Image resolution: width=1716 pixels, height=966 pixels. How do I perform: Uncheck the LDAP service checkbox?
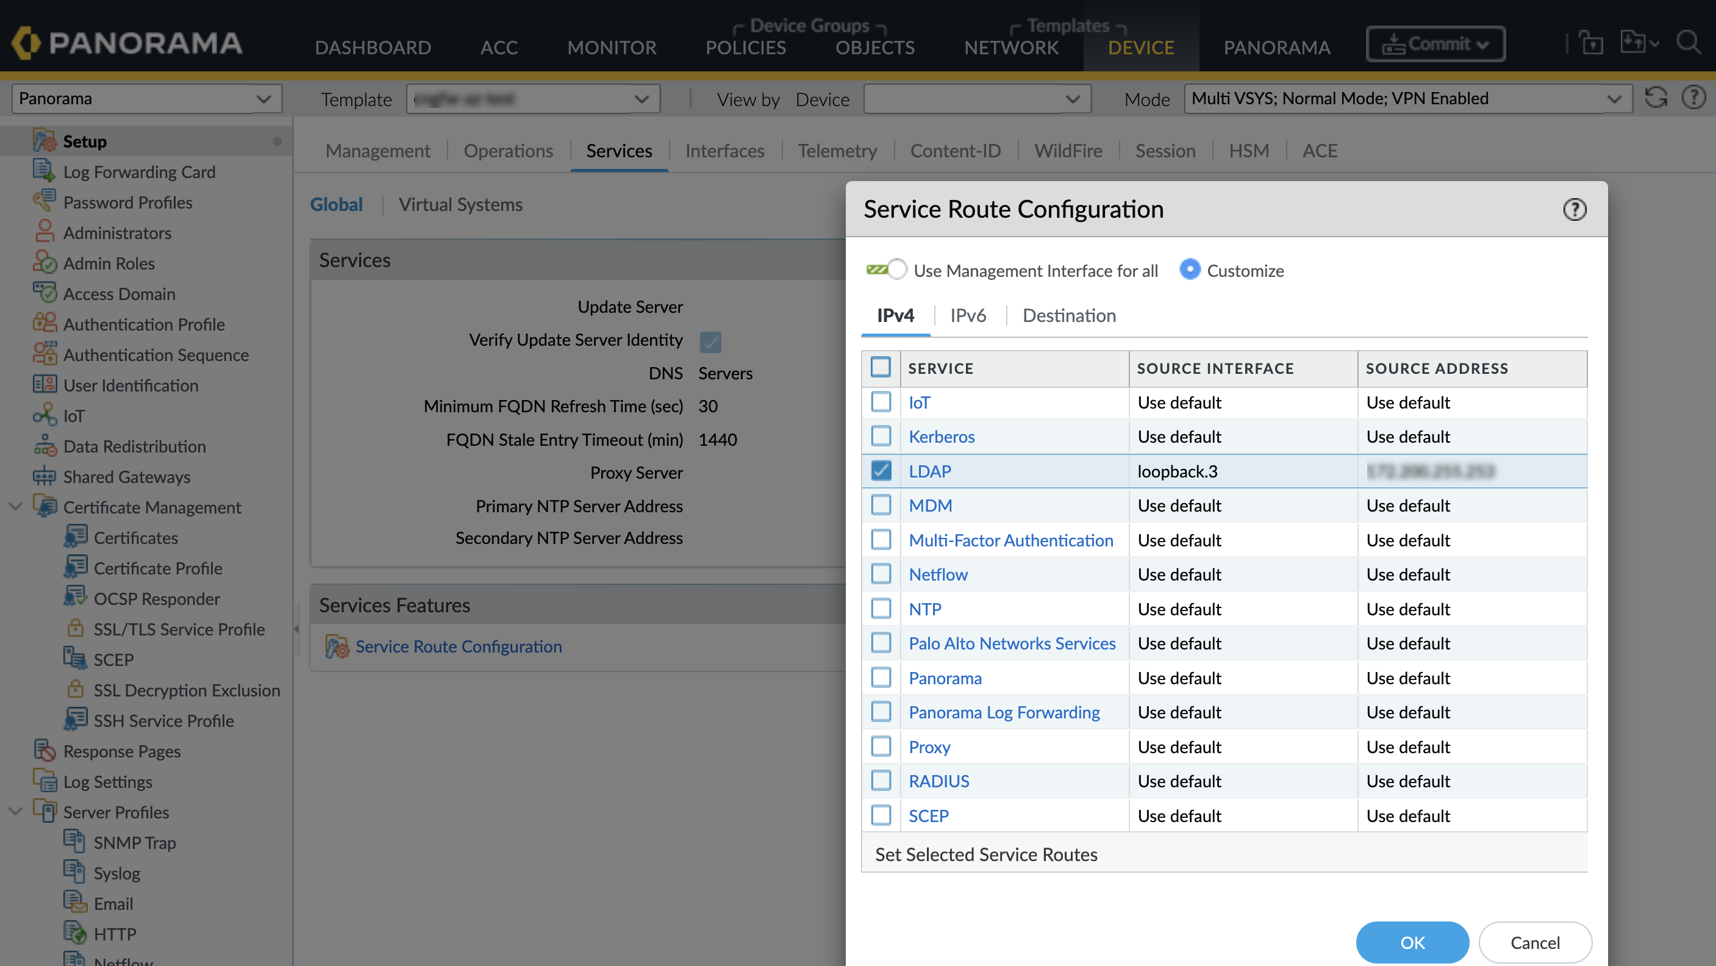pyautogui.click(x=881, y=470)
